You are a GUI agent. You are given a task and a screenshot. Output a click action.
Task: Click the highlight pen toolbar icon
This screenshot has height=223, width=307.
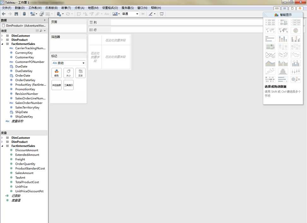(151, 14)
